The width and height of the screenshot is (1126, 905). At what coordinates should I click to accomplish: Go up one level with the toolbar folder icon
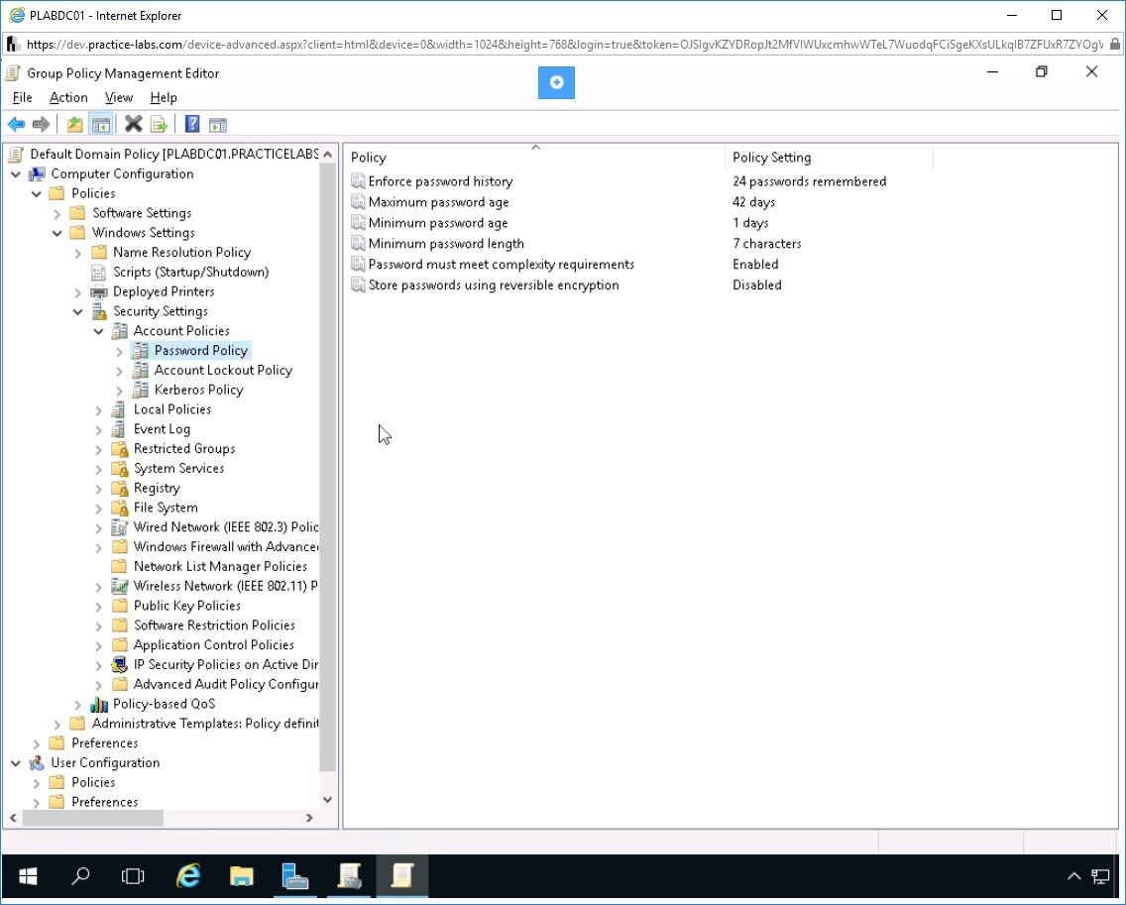(x=74, y=124)
